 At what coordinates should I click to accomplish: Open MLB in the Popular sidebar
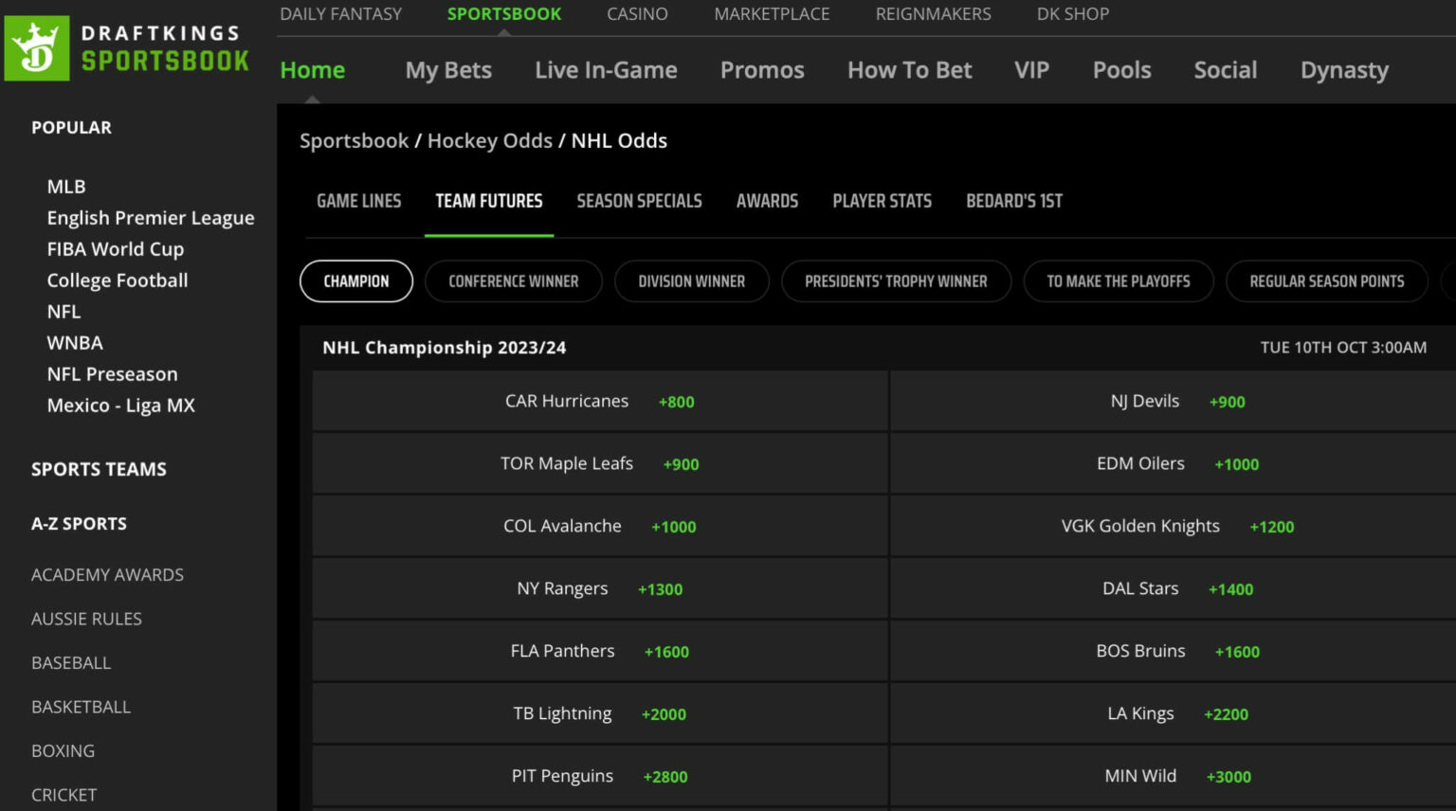click(66, 187)
